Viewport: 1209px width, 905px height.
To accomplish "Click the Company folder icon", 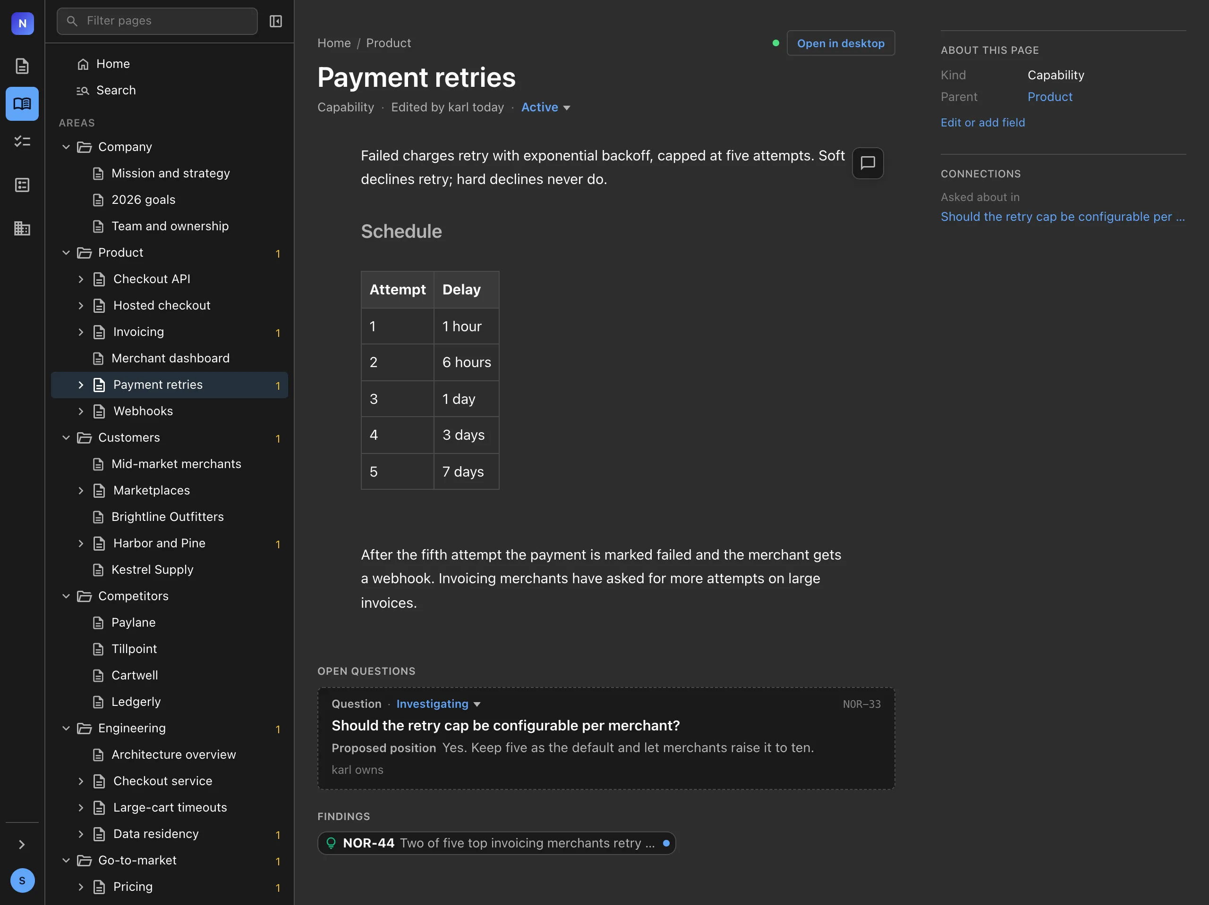I will [x=84, y=147].
